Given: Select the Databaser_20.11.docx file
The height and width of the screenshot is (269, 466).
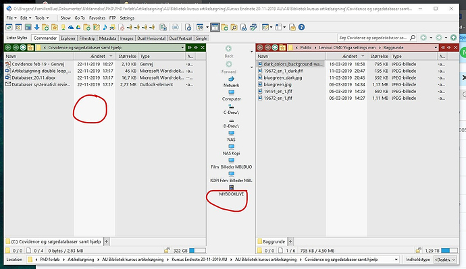Looking at the screenshot, I should [x=34, y=78].
